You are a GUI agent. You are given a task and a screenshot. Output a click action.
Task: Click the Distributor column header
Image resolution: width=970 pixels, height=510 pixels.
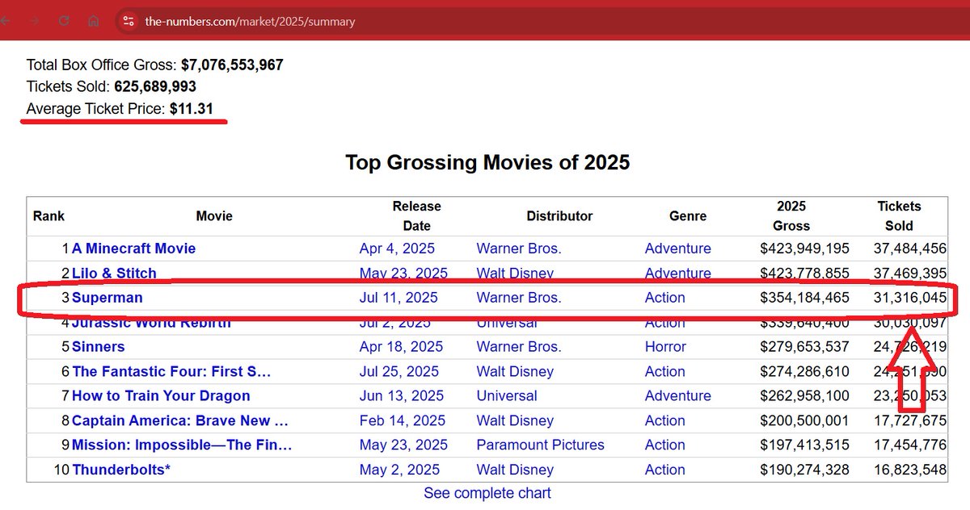[x=559, y=216]
